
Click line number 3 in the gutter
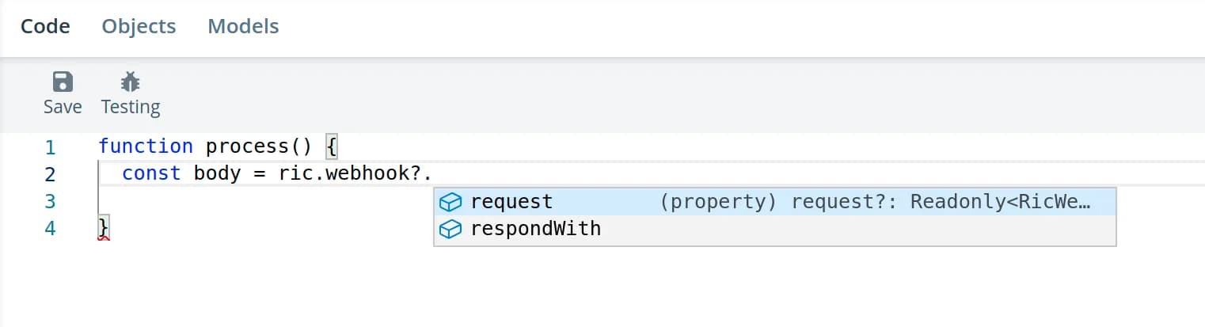[x=51, y=201]
